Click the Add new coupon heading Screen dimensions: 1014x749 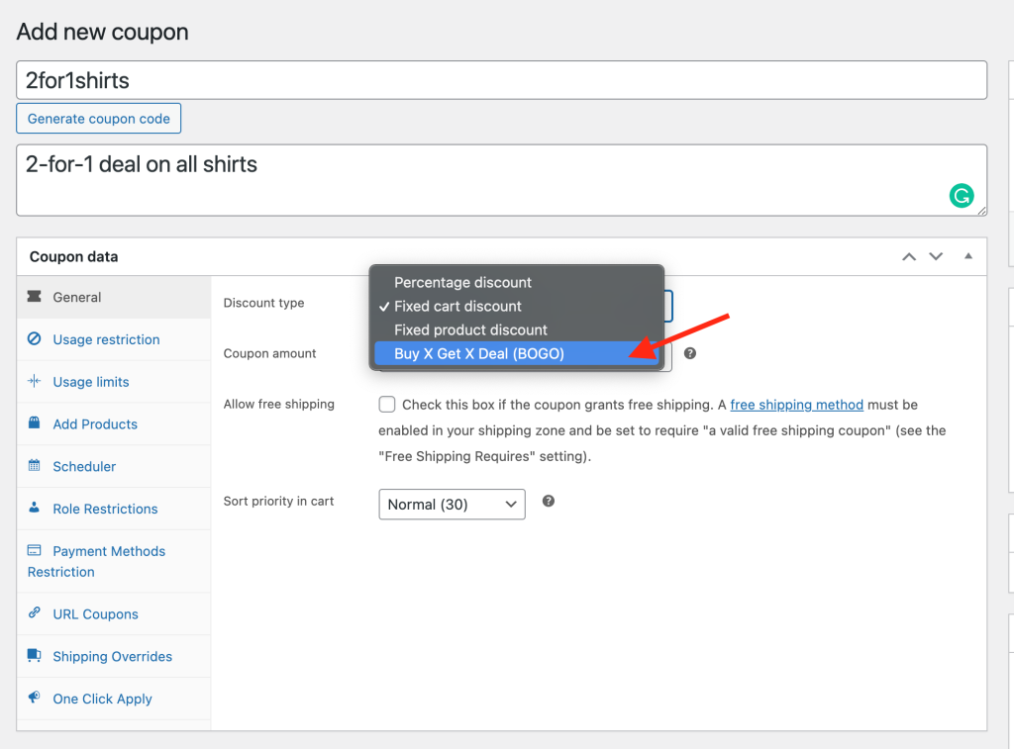point(102,32)
